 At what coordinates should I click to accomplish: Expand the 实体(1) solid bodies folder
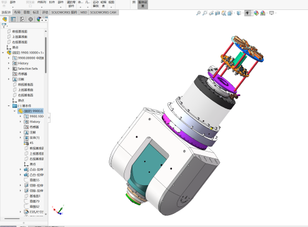point(21,138)
